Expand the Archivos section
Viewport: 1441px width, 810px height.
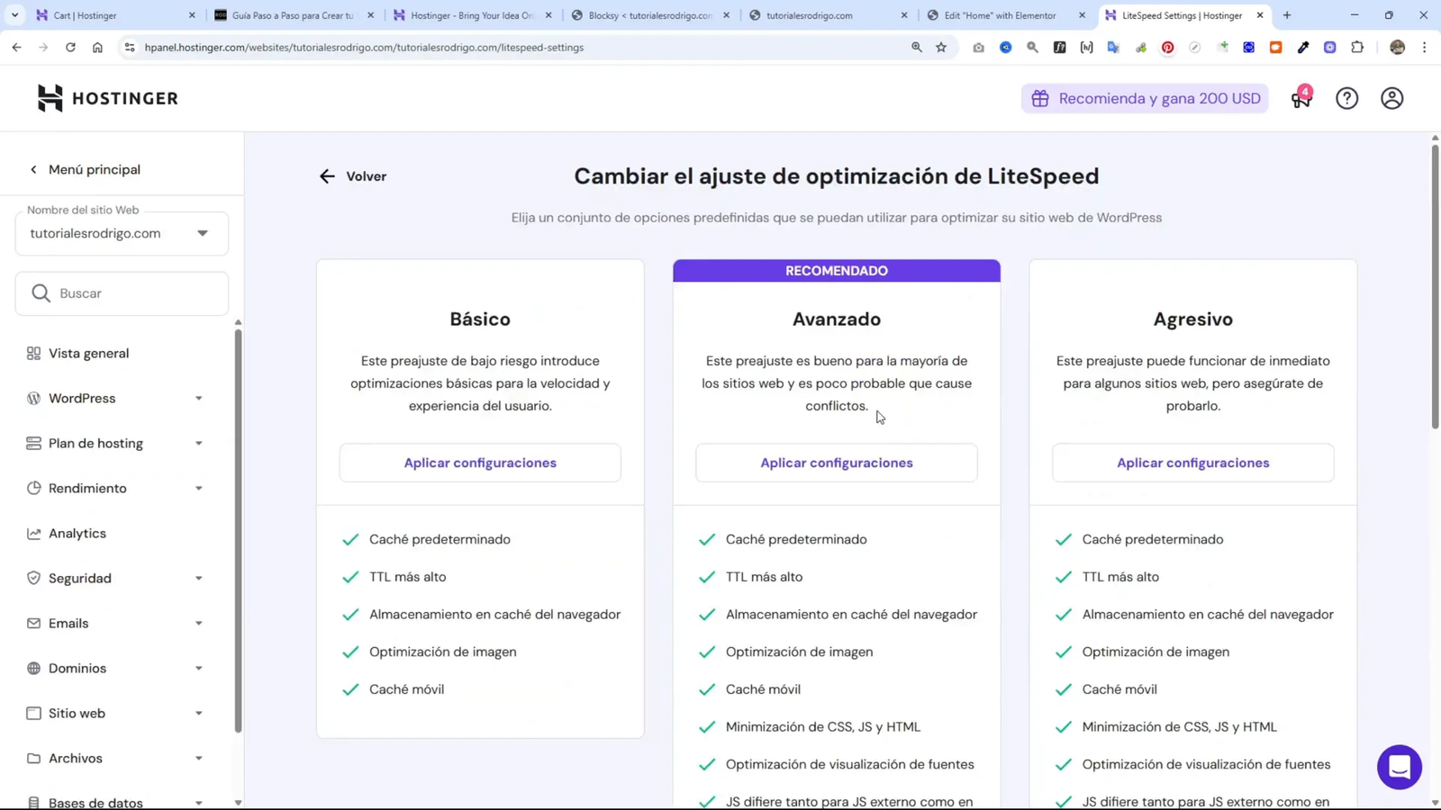pos(199,758)
